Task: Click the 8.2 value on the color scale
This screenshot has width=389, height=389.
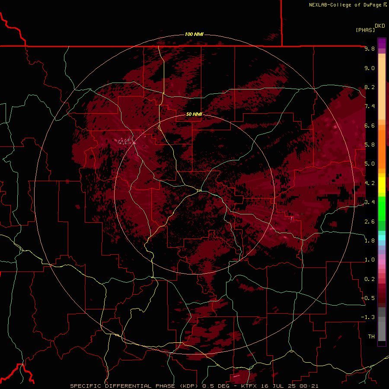Action: (x=370, y=87)
